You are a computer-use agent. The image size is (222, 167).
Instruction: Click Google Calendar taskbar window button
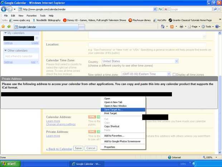(87, 164)
